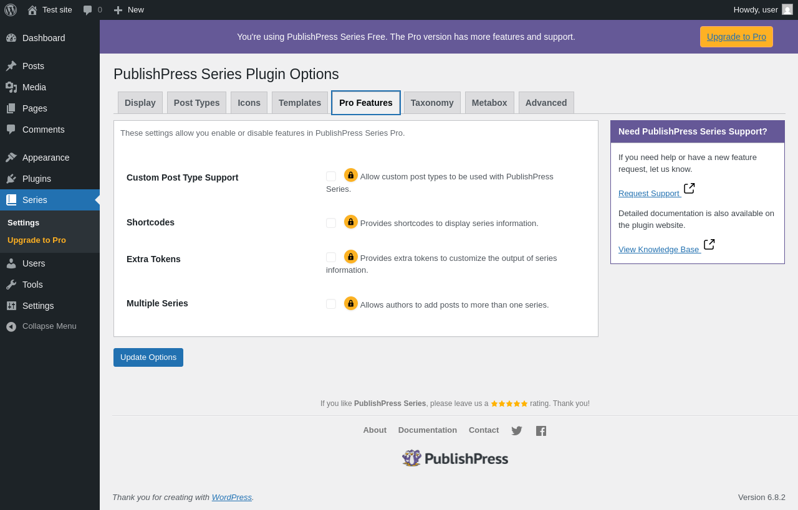Switch to the Taxonomy tab
Viewport: 798px width, 510px height.
(432, 103)
